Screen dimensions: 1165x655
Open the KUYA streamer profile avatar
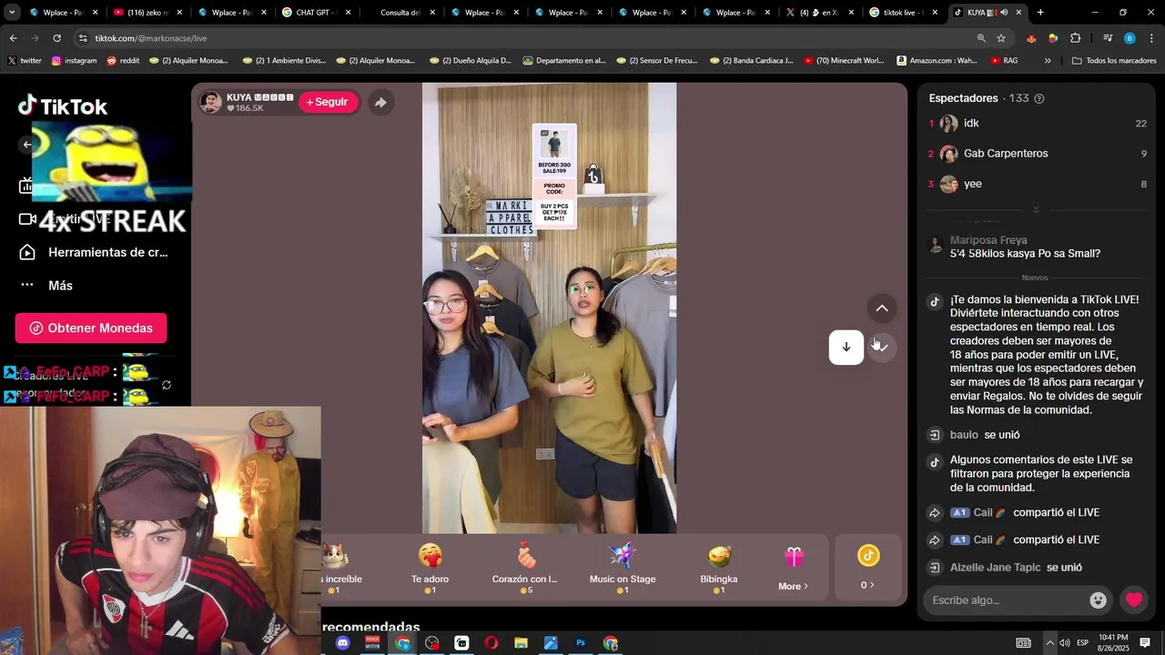(211, 102)
